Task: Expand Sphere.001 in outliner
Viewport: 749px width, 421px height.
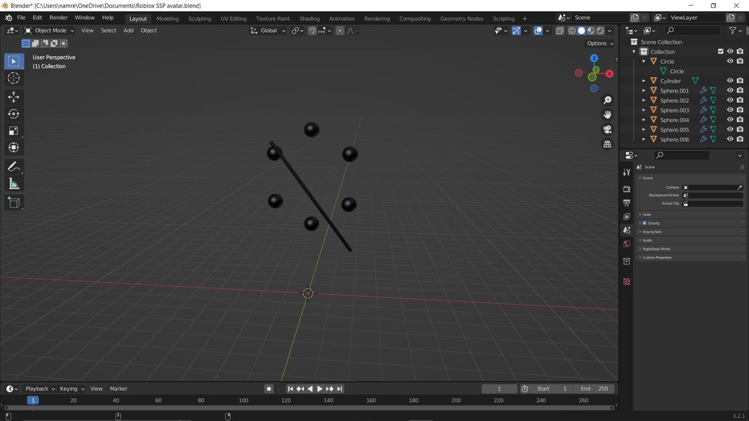Action: (644, 91)
